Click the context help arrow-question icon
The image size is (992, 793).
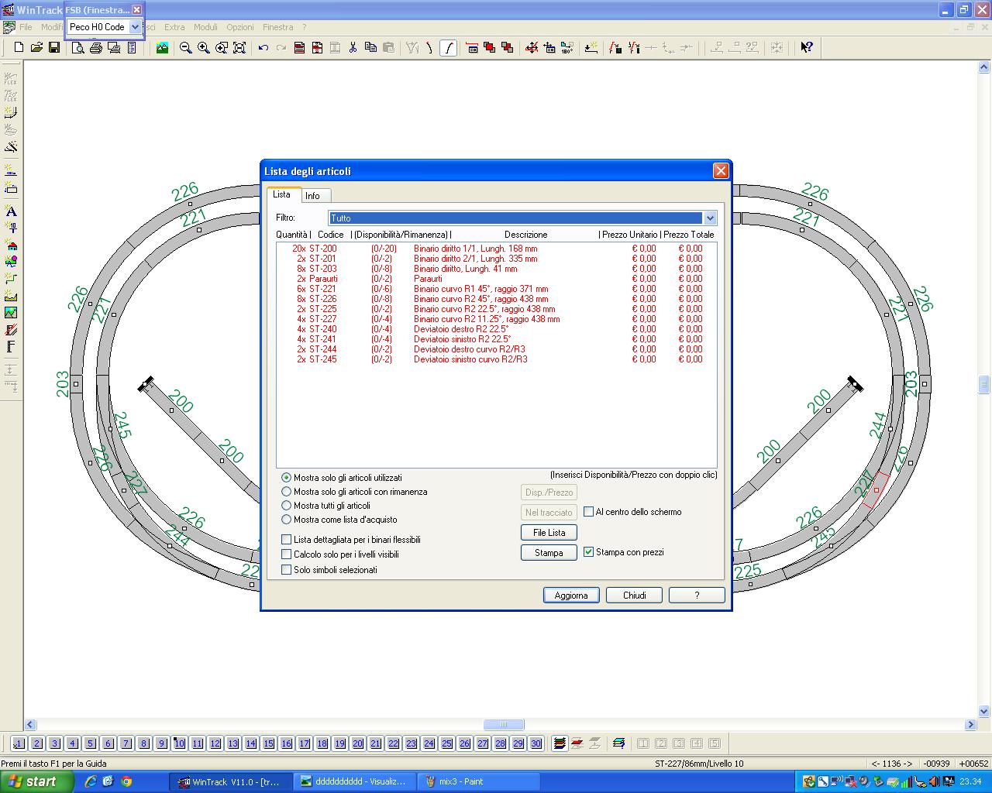click(x=807, y=48)
